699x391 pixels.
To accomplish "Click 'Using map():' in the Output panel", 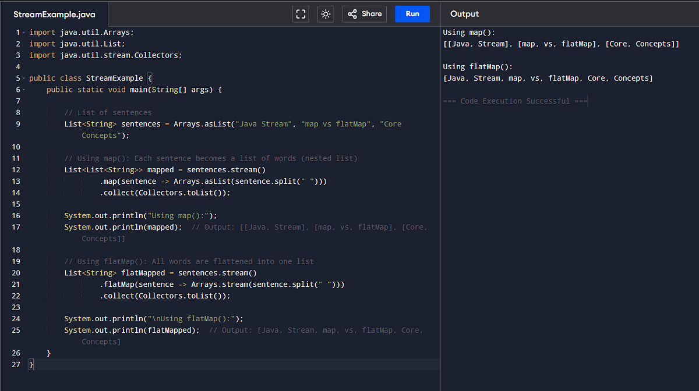I will [x=469, y=32].
